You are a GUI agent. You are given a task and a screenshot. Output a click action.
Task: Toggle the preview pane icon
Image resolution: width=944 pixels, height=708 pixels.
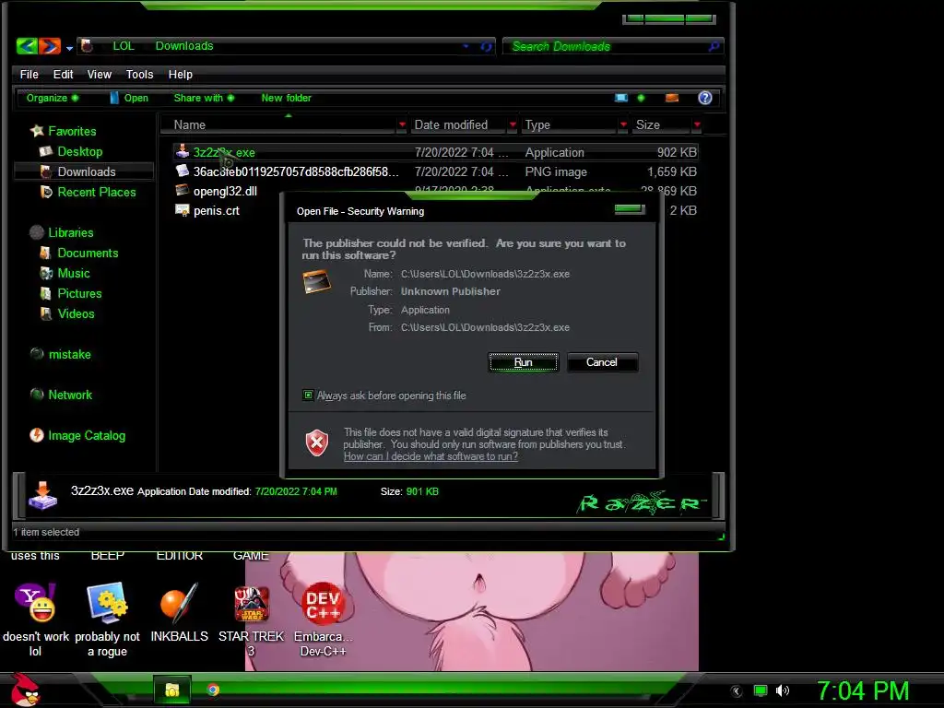pos(672,98)
